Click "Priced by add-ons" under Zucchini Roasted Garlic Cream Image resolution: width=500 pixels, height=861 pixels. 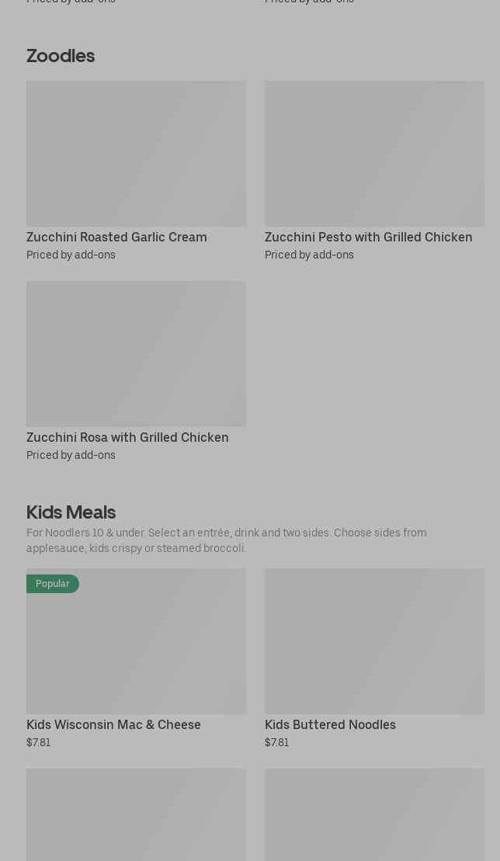point(71,255)
